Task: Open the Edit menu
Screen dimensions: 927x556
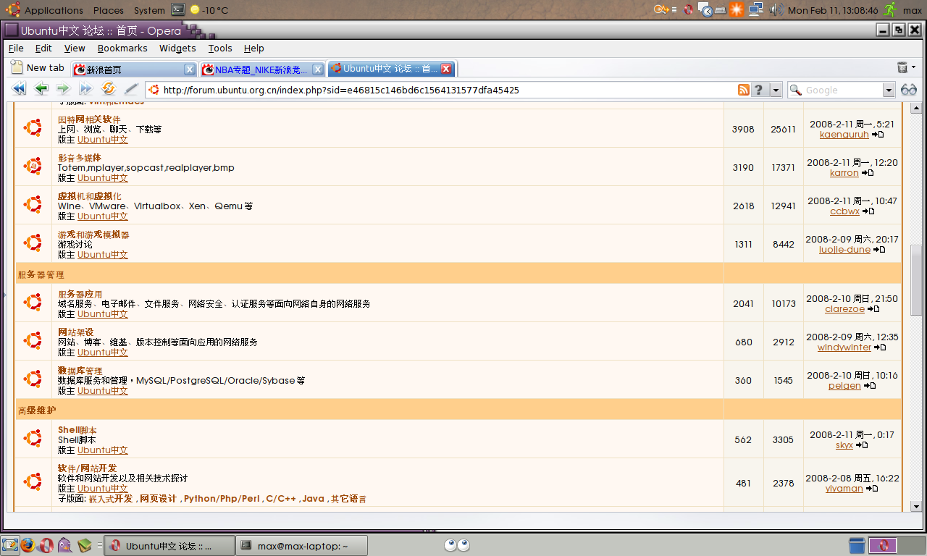Action: click(43, 48)
